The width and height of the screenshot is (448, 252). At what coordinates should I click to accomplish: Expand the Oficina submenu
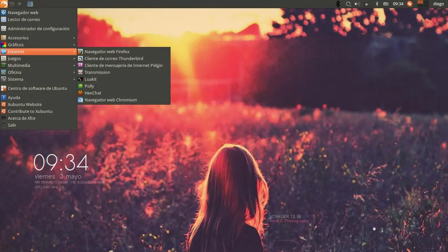[x=39, y=72]
